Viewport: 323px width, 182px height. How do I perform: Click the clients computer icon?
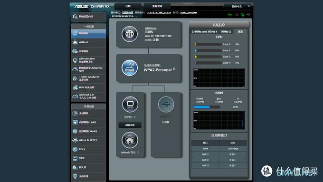click(130, 104)
